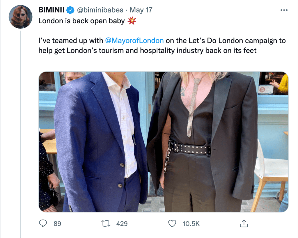Open the share tweet icon
Screen dimensions: 298x238
(244, 223)
